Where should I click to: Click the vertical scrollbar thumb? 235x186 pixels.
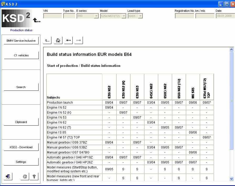coord(231,100)
